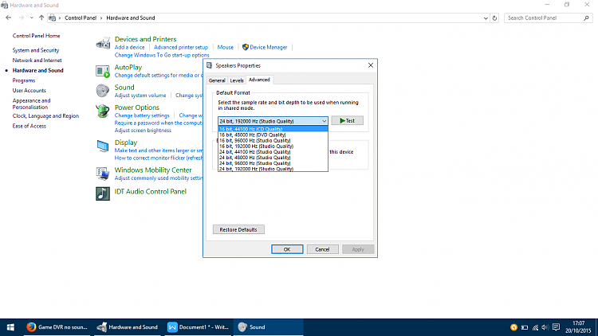Open User Accounts category
The image size is (598, 336).
click(29, 90)
